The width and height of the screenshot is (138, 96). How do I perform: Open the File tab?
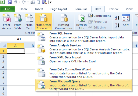tap(8, 9)
